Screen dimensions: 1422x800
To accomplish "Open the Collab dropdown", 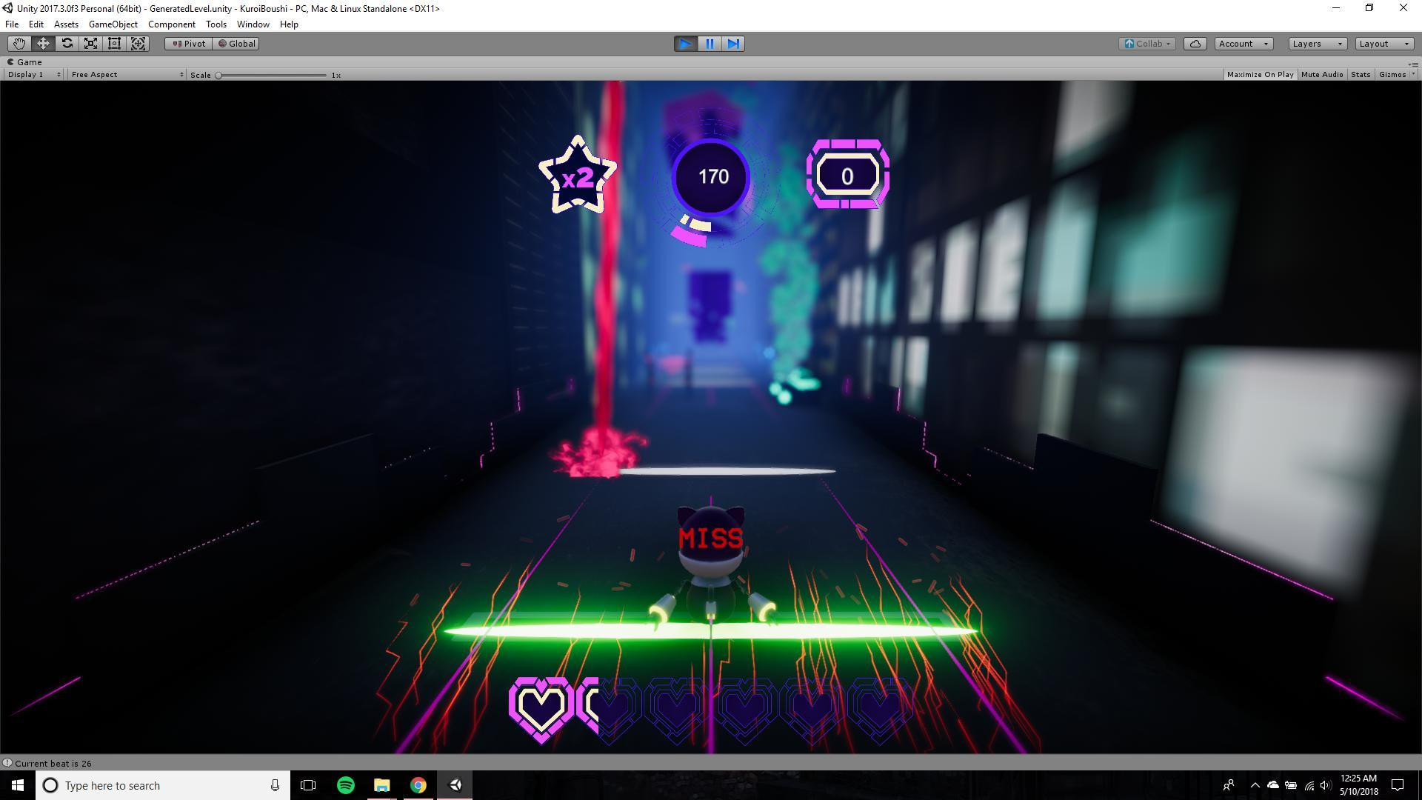I will tap(1146, 44).
